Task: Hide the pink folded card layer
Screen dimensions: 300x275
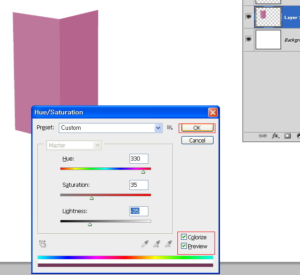Action: click(x=248, y=17)
